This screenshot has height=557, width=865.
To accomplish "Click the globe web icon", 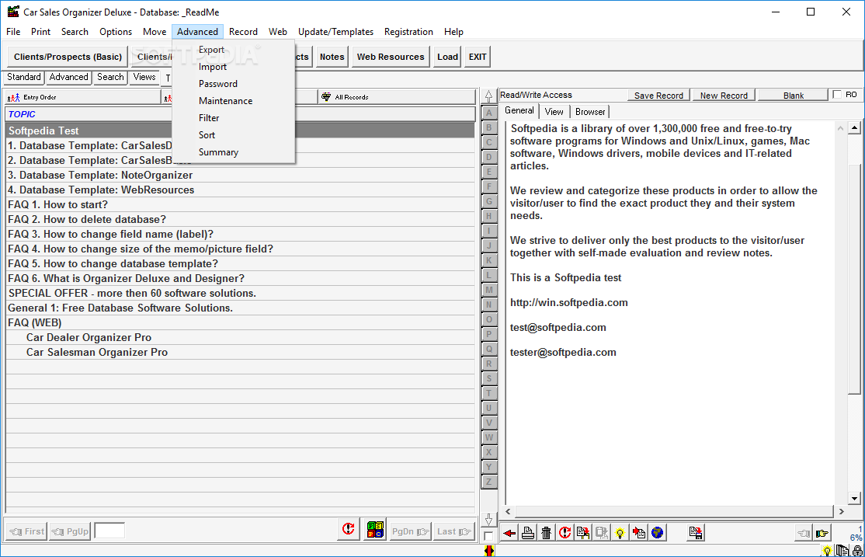I will coord(657,533).
